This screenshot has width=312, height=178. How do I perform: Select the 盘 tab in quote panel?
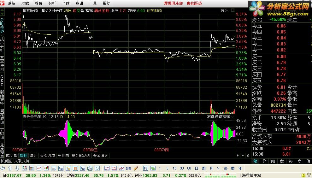[x=282, y=161]
